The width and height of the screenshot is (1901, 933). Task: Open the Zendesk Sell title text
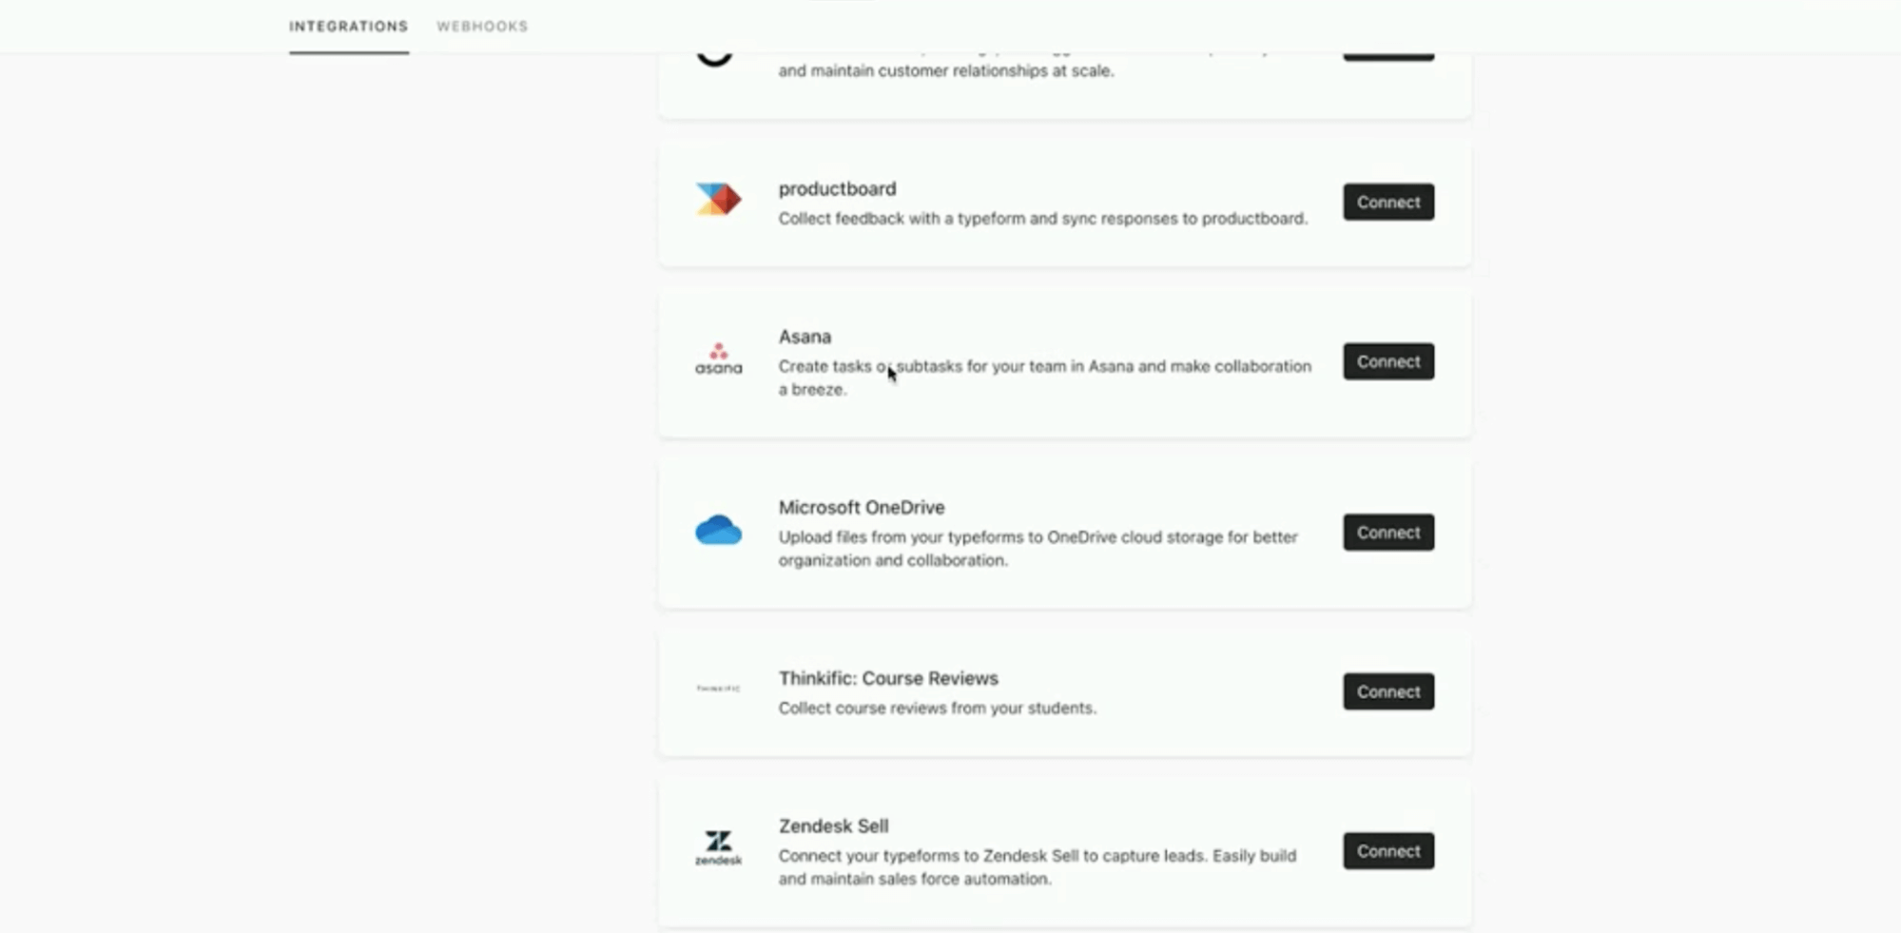coord(833,826)
